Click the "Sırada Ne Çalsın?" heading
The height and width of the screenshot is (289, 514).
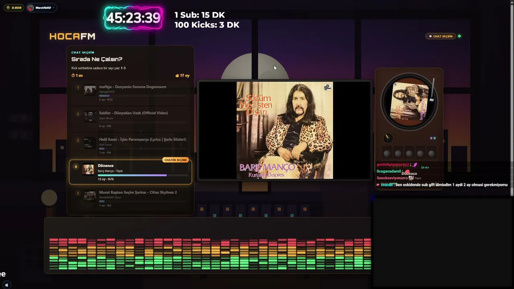97,59
